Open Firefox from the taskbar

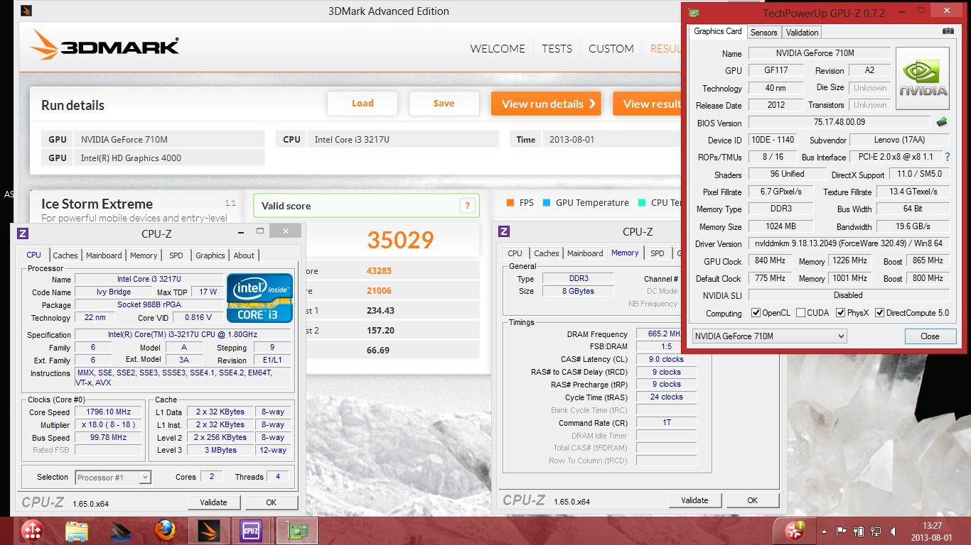click(165, 531)
